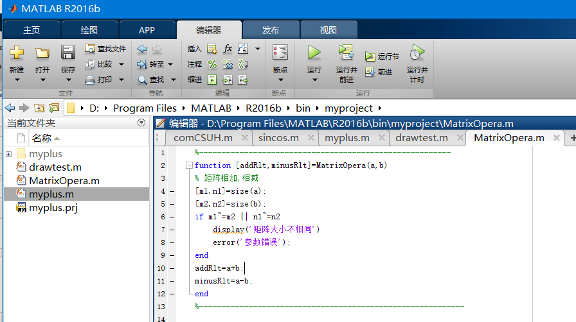Click the insert function fx icon

click(x=228, y=48)
